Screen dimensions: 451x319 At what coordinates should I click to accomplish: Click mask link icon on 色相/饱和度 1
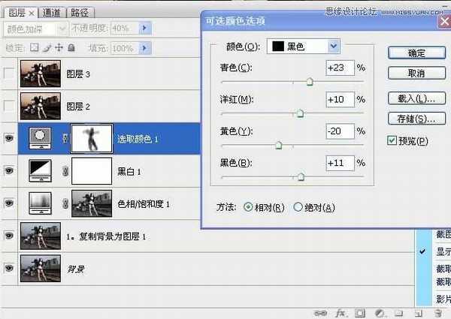point(65,203)
